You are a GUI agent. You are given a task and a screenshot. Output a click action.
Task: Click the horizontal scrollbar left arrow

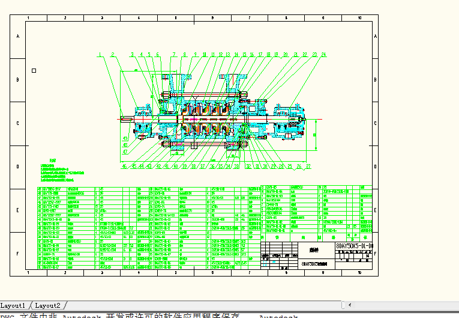click(350, 305)
